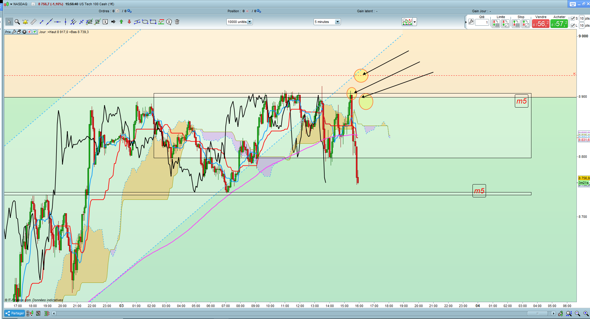Move the Prix panel down with red arrow

pyautogui.click(x=29, y=32)
